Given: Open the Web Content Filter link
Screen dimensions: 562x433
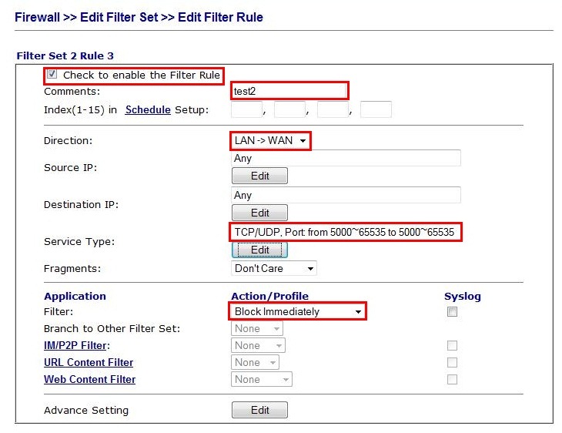Looking at the screenshot, I should click(x=89, y=379).
